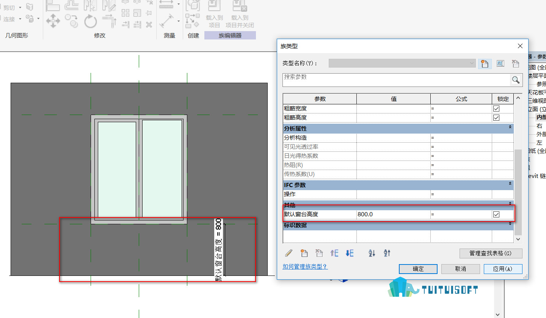Click the Array tool icon in ribbon

tap(126, 13)
